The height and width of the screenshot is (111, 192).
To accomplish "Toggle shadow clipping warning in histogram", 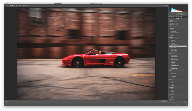I will pyautogui.click(x=169, y=5).
